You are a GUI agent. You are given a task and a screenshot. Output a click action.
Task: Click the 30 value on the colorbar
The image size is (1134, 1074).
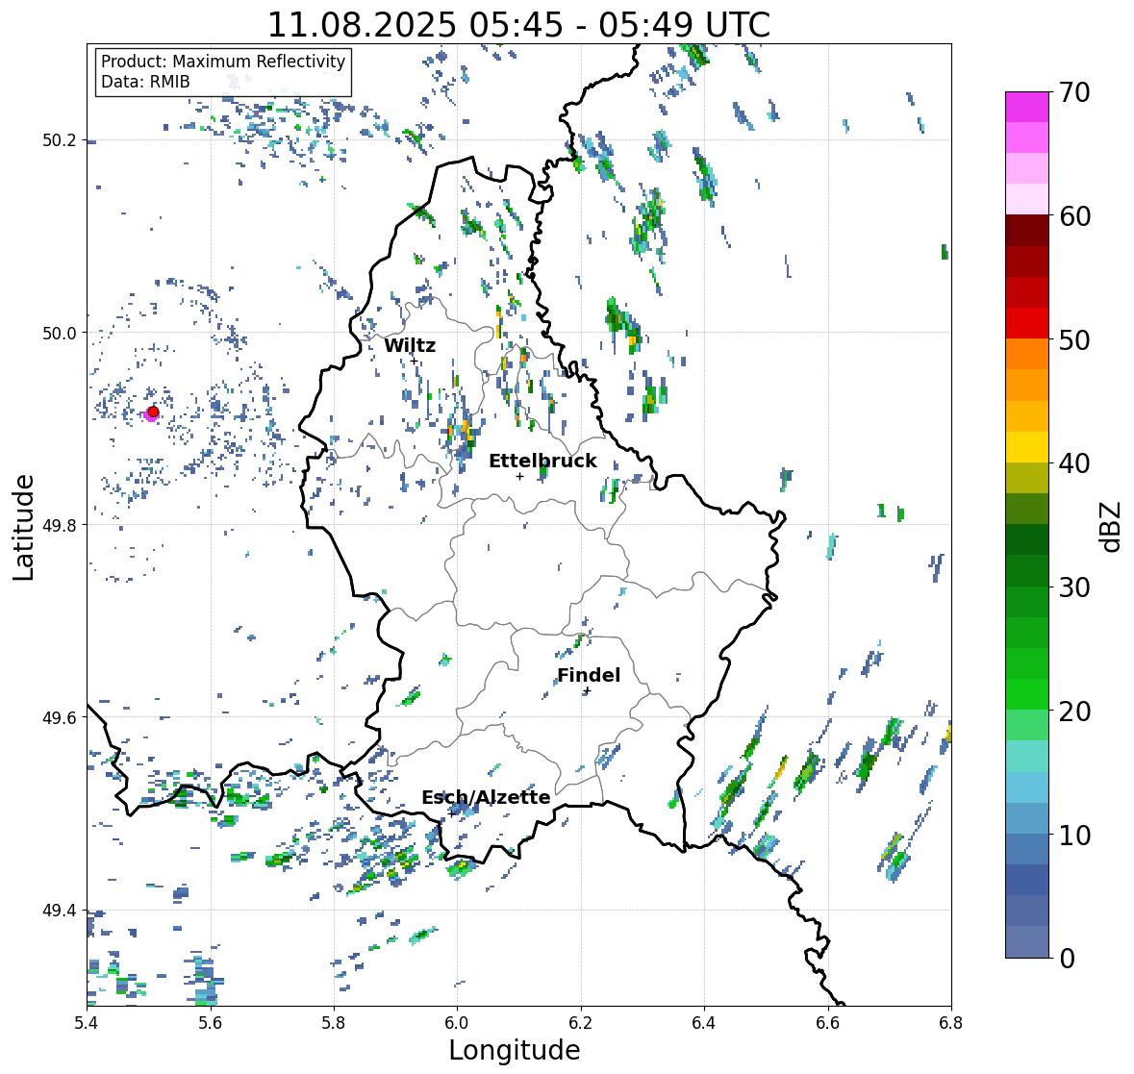coord(1074,587)
